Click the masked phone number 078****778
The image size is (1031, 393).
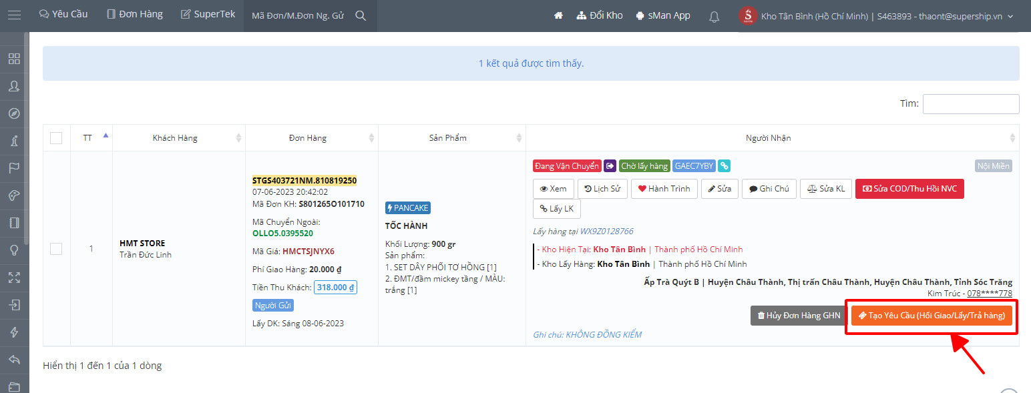pyautogui.click(x=990, y=294)
